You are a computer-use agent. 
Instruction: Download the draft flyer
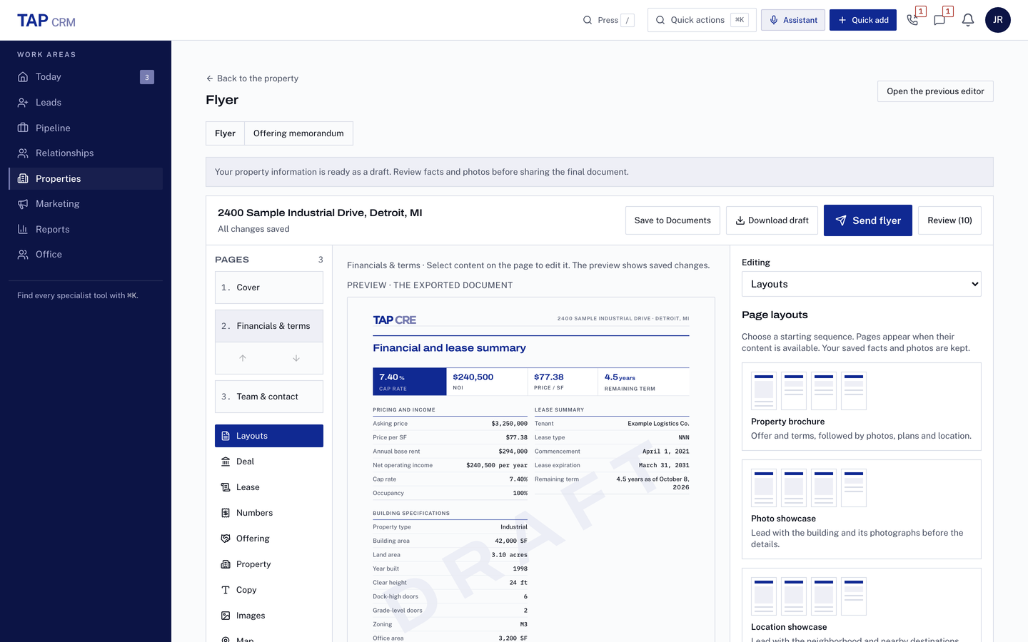pyautogui.click(x=772, y=220)
